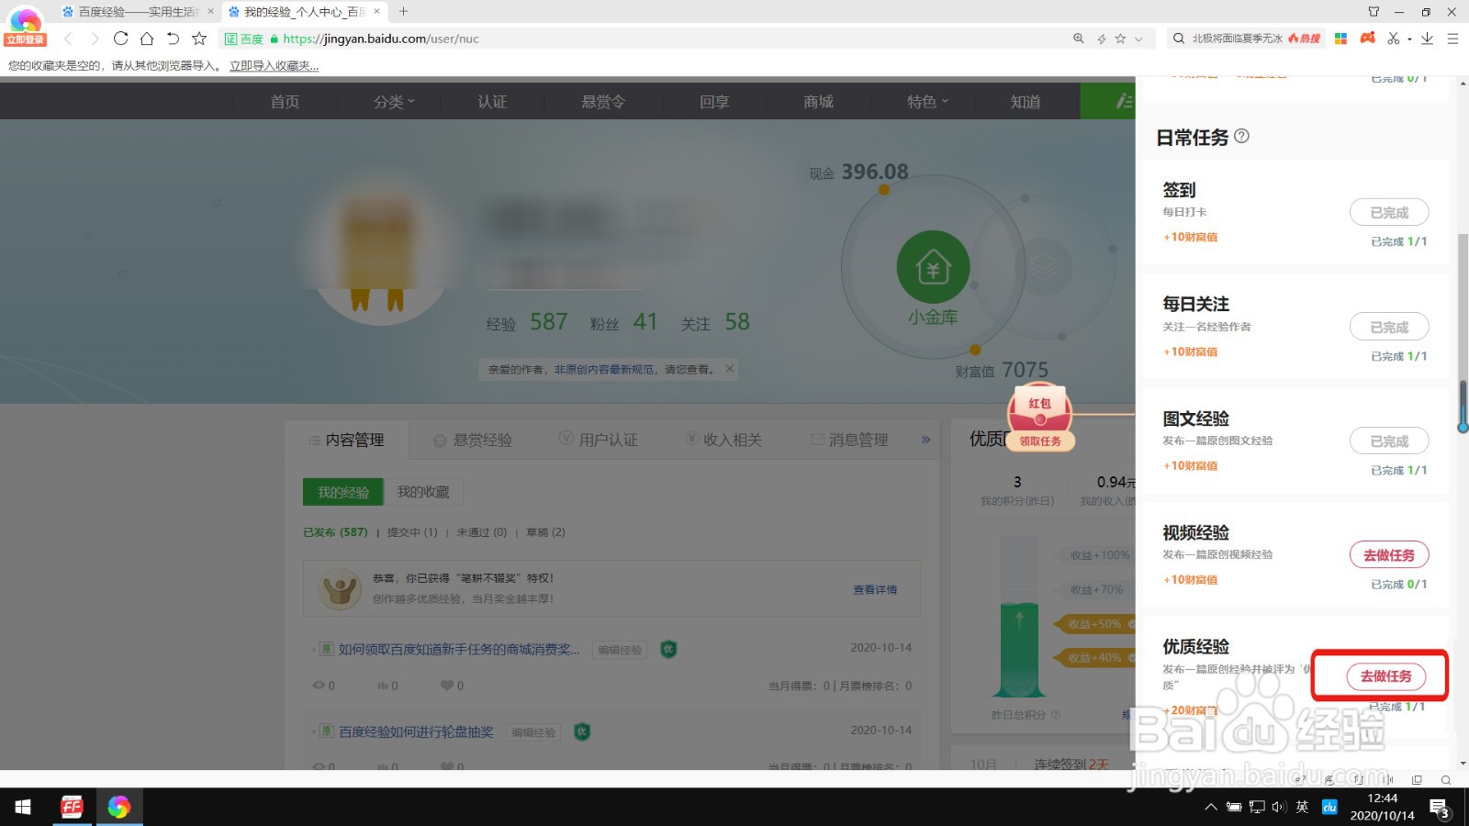This screenshot has width=1469, height=826.
Task: Expand more tabs with the » arrow
Action: coord(925,441)
